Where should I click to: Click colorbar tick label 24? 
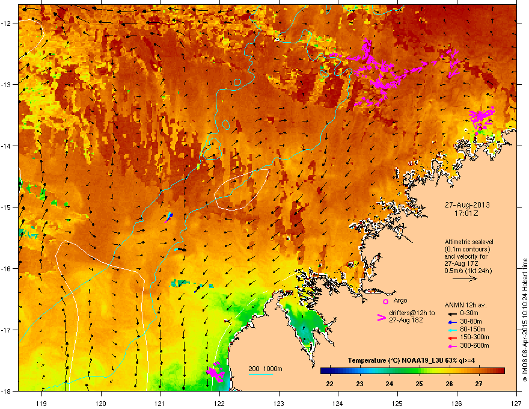point(390,384)
